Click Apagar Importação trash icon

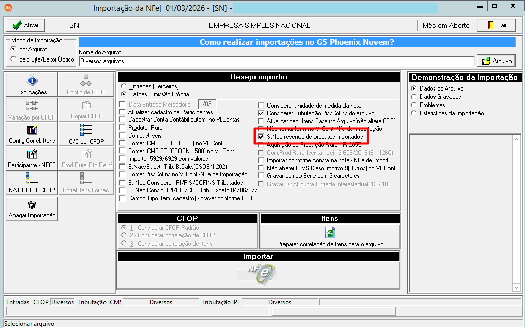32,204
